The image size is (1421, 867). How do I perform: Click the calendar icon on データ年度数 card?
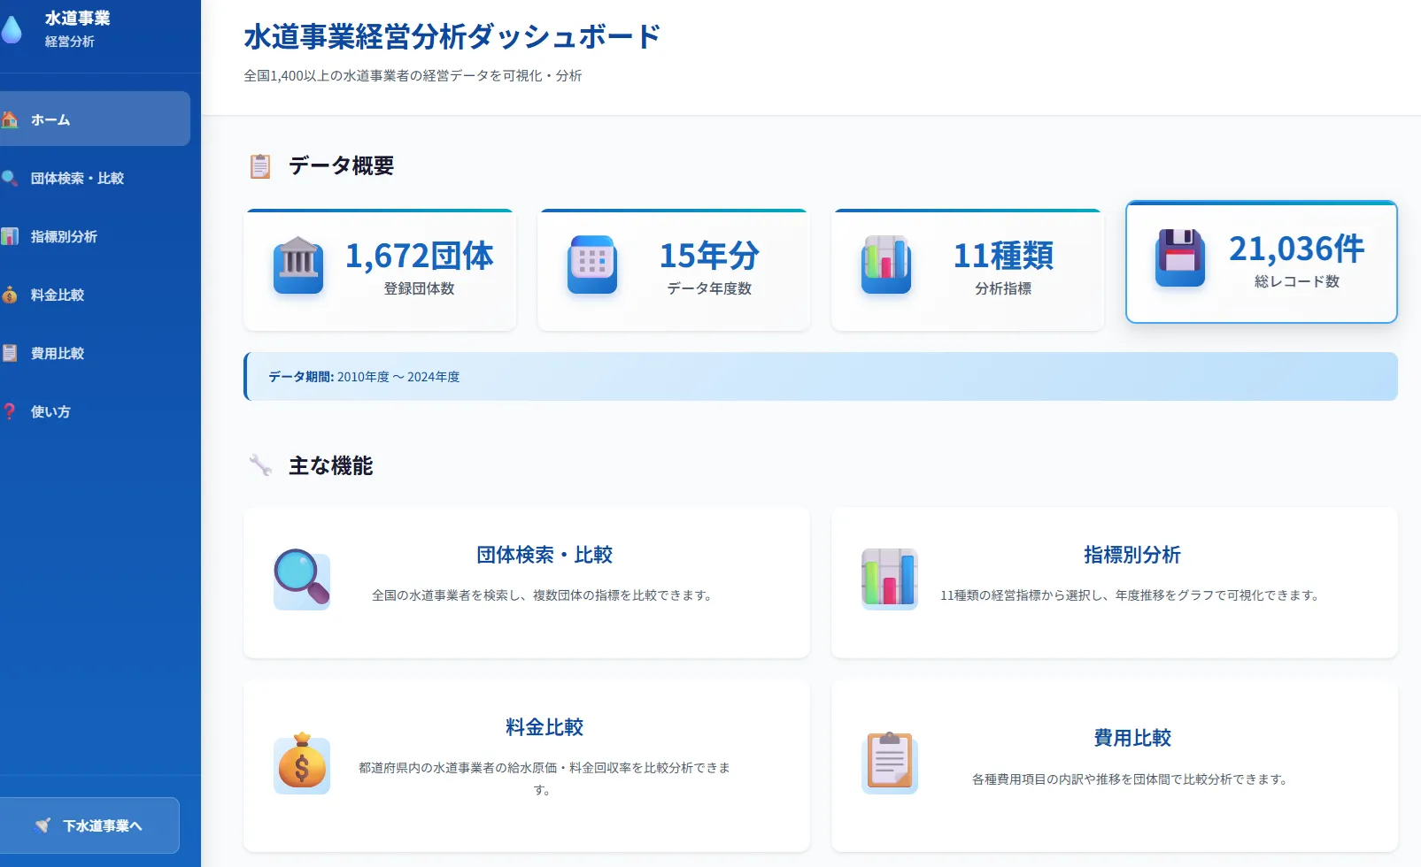[x=592, y=265]
